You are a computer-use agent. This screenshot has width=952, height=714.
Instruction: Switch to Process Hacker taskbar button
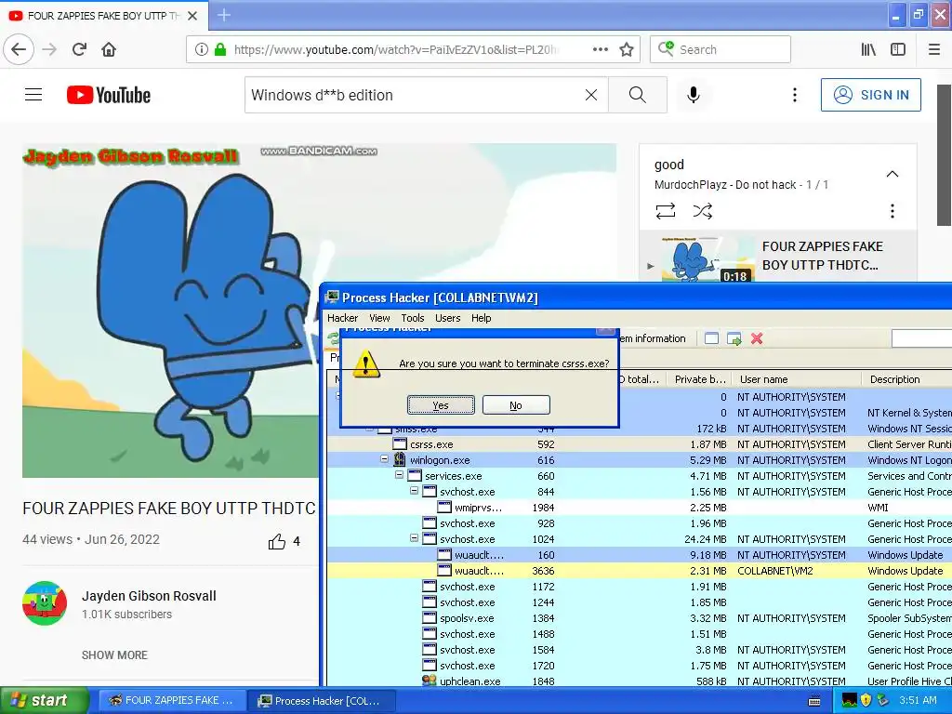[323, 700]
